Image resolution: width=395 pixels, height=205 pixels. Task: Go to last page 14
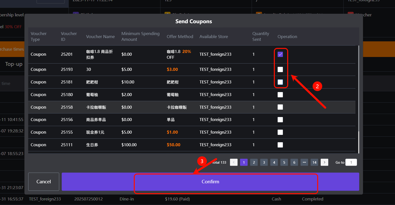coord(314,162)
